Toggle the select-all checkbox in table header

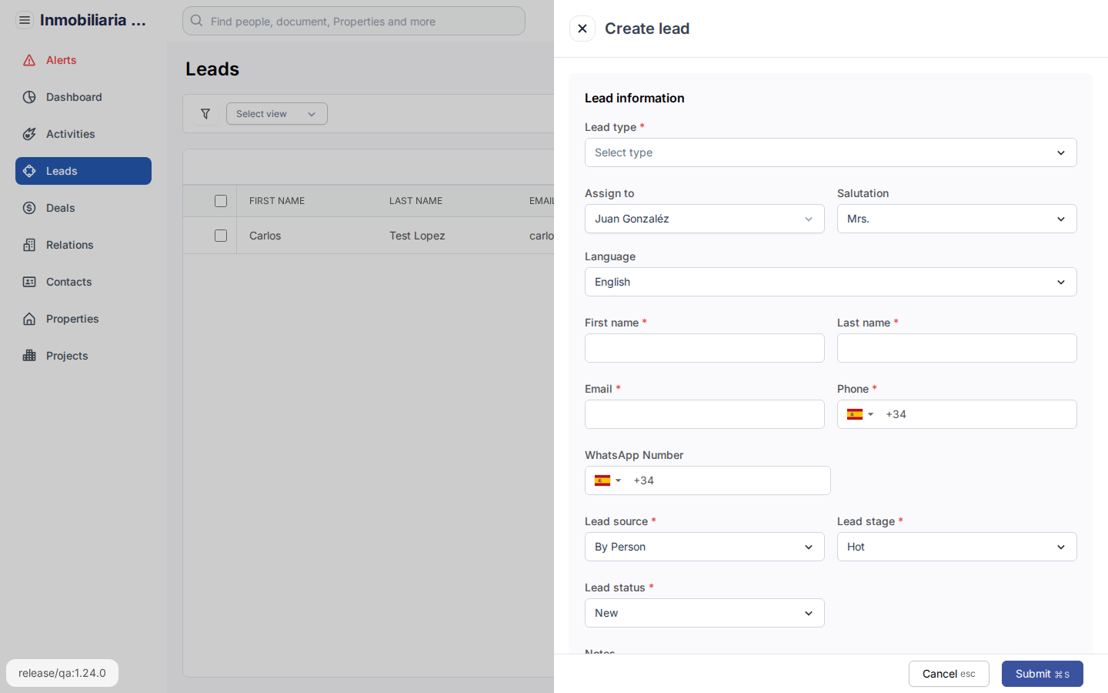point(221,201)
